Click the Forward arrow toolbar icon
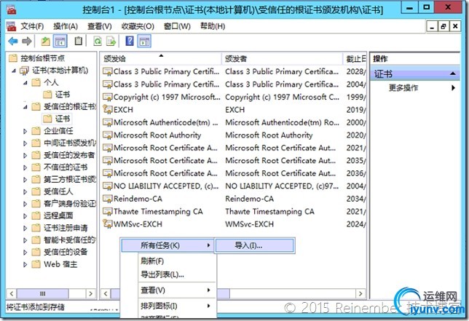The image size is (469, 321). (27, 41)
